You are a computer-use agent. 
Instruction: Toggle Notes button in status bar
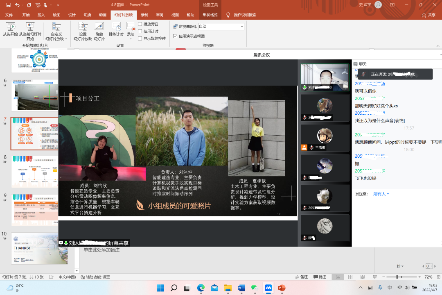(302, 277)
